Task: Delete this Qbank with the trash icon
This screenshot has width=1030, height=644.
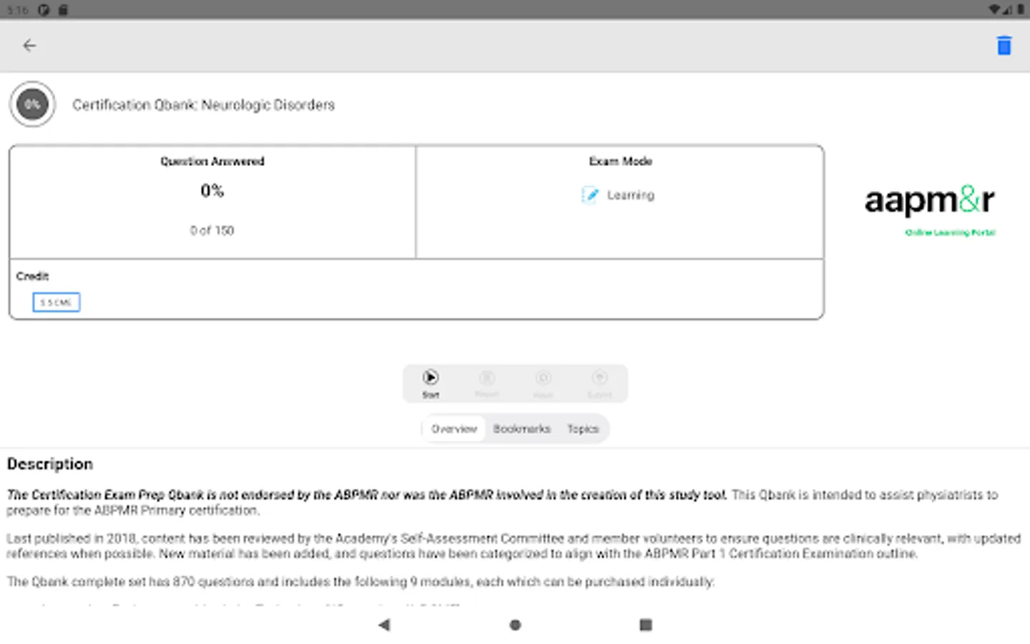Action: [1004, 46]
